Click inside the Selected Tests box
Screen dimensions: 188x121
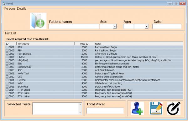[56, 108]
